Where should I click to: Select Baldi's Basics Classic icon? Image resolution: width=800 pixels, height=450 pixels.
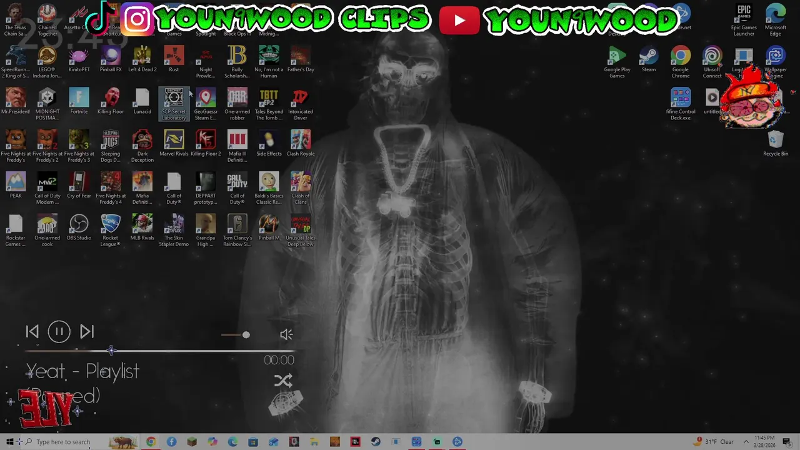coord(269,188)
